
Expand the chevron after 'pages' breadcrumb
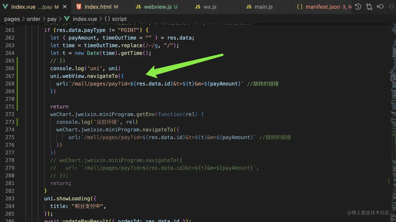pyautogui.click(x=23, y=19)
